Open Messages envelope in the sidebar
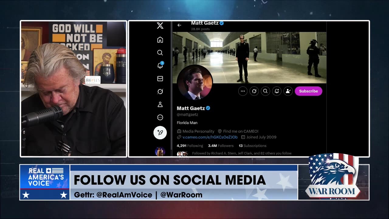This screenshot has width=389, height=219. click(x=160, y=79)
